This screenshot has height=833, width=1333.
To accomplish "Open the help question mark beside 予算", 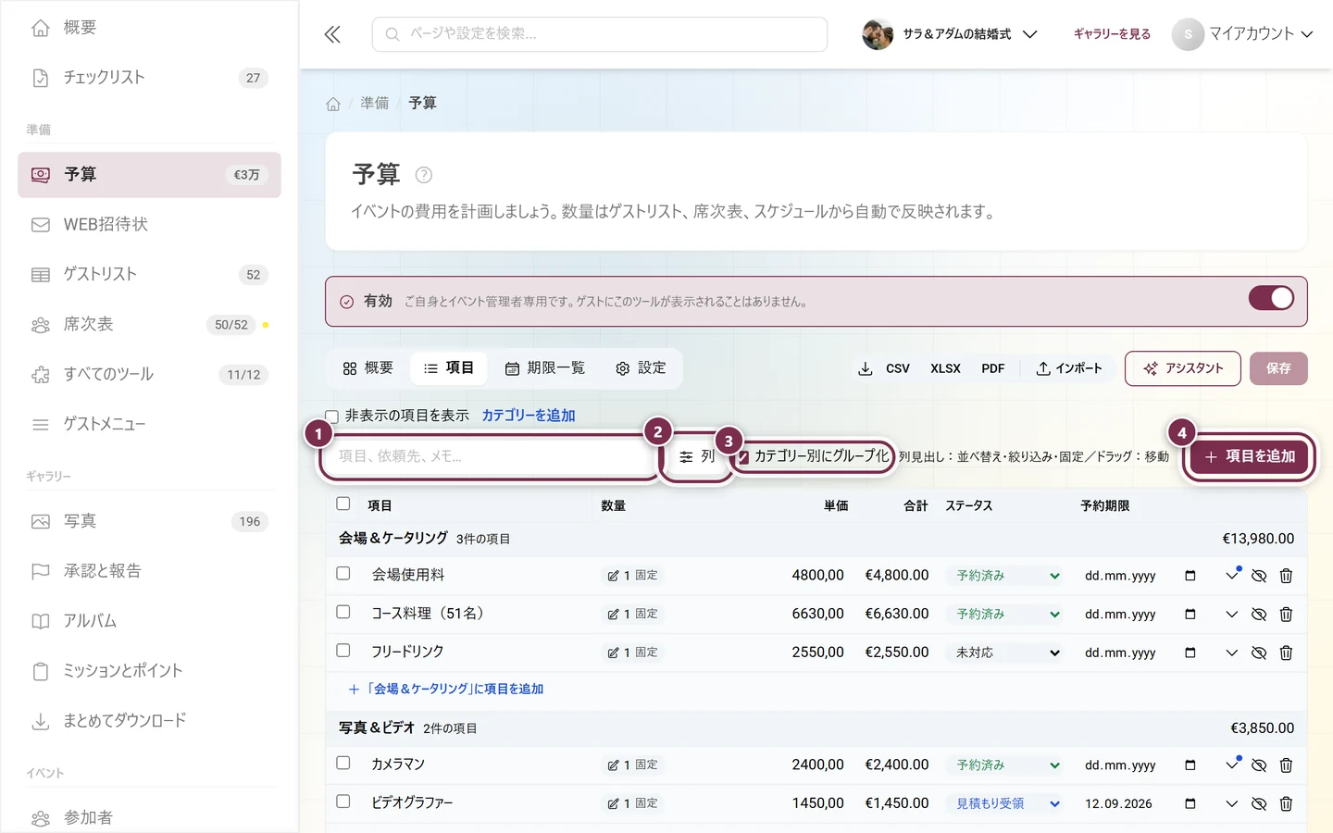I will click(424, 175).
